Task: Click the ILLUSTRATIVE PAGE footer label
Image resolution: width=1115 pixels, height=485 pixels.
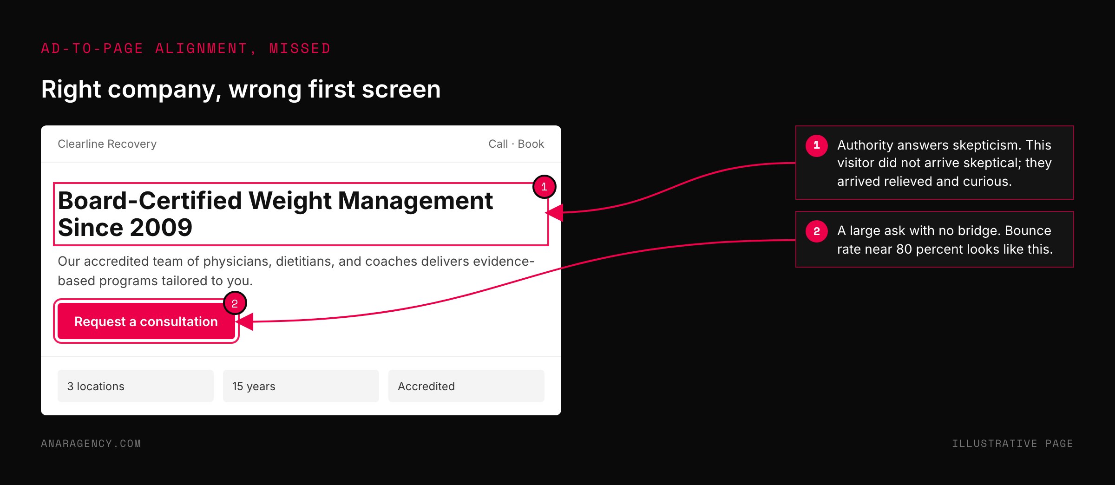Action: tap(1013, 444)
